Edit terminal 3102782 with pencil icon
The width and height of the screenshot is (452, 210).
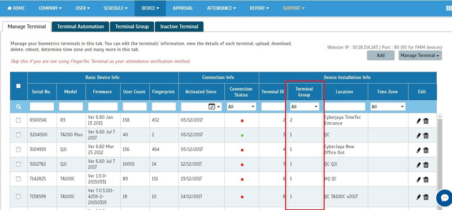click(x=419, y=165)
